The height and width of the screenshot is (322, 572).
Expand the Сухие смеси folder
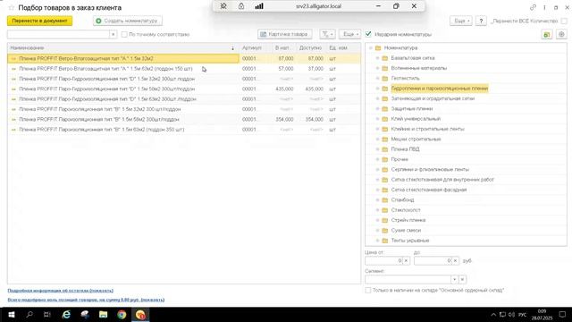(377, 230)
